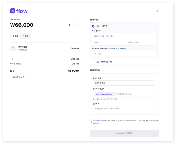The width and height of the screenshot is (177, 145).
Task: Select the 신용카드 radio button
Action: [93, 26]
